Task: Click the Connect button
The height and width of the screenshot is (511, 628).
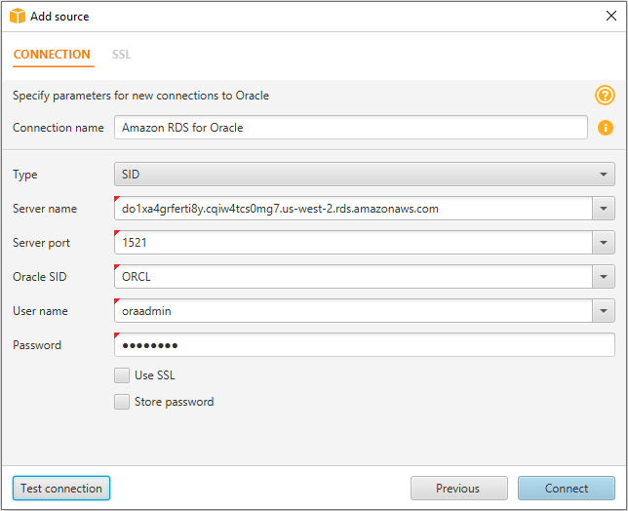Action: pos(567,489)
